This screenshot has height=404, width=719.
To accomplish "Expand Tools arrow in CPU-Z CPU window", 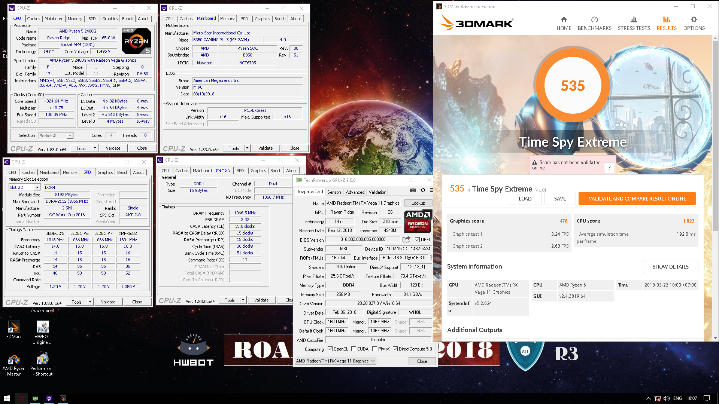I will tap(95, 148).
